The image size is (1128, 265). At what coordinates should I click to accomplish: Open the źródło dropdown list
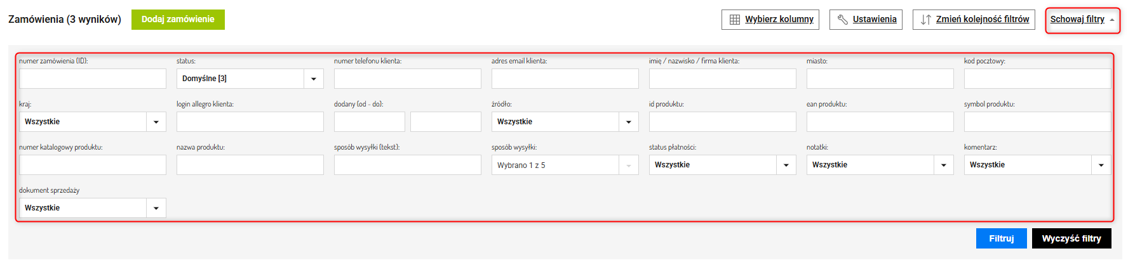point(629,122)
